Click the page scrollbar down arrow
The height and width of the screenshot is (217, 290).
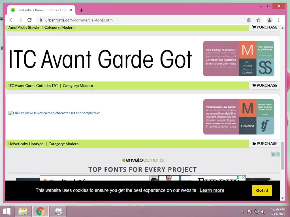(282, 198)
